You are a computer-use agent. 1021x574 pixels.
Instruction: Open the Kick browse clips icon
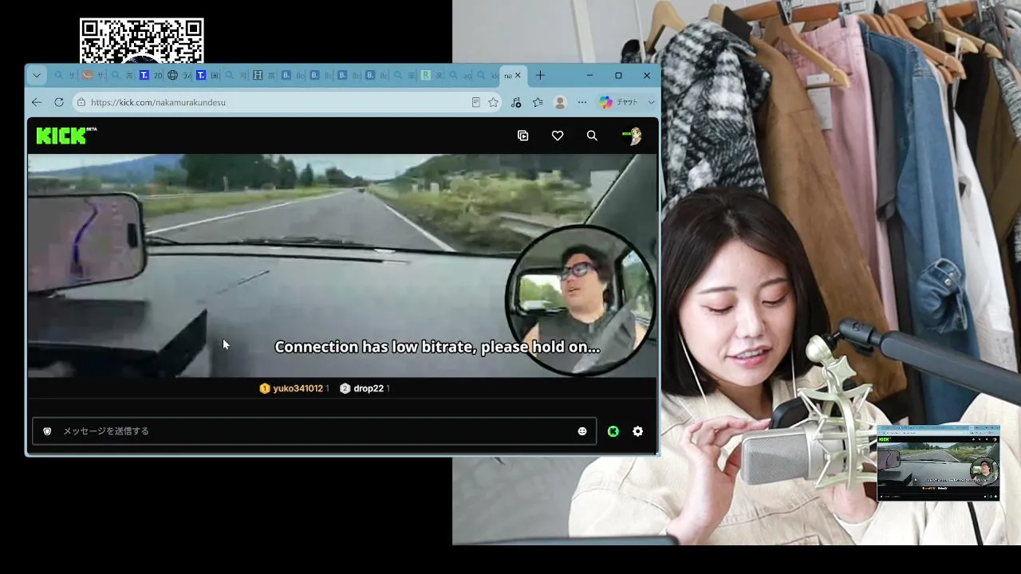coord(523,136)
